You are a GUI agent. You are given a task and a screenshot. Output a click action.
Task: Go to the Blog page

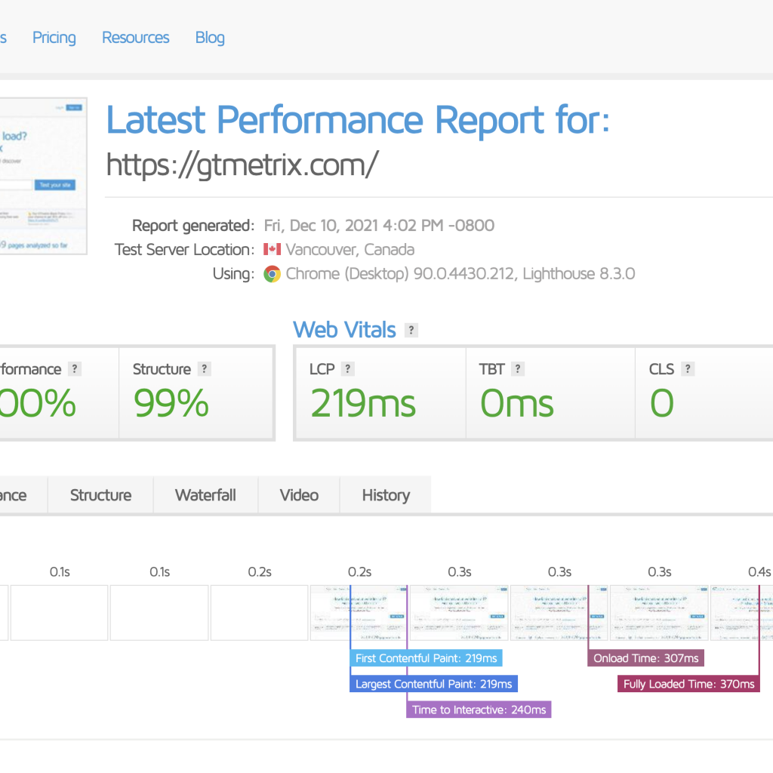[210, 38]
